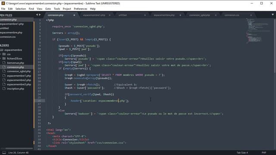
Task: Click on the header('Location: ...') line
Action: pos(100,101)
